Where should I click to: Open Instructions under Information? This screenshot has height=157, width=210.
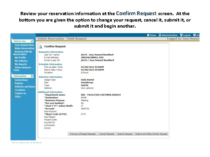tap(21, 80)
